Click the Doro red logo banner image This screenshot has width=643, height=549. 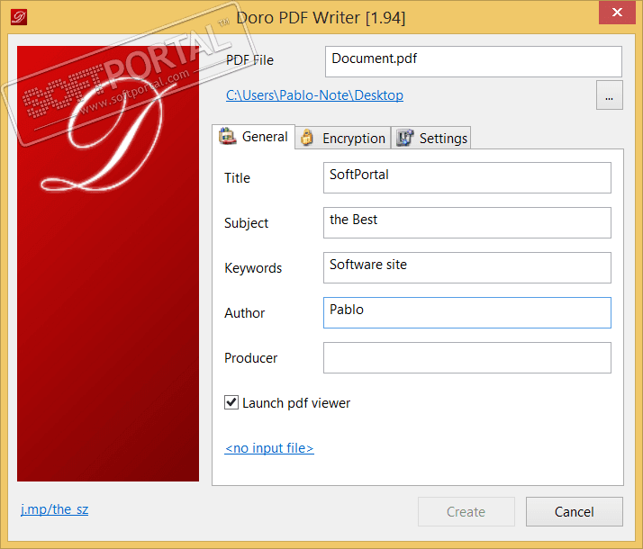108,264
